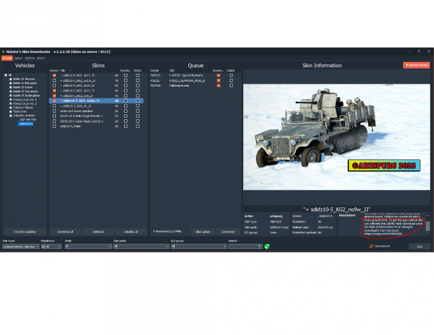This screenshot has height=335, width=434.
Task: Check Download box for Green and brown speckles
Action: pyautogui.click(x=126, y=111)
